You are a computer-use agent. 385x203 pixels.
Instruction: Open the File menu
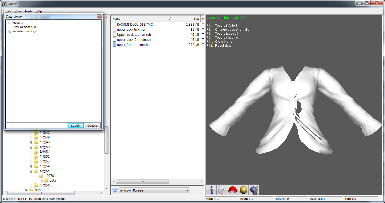tap(9, 11)
